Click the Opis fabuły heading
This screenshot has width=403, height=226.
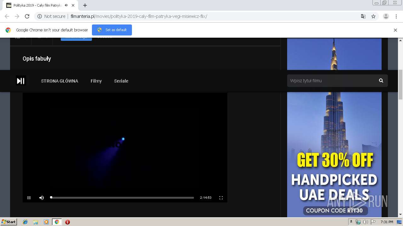pos(37,59)
